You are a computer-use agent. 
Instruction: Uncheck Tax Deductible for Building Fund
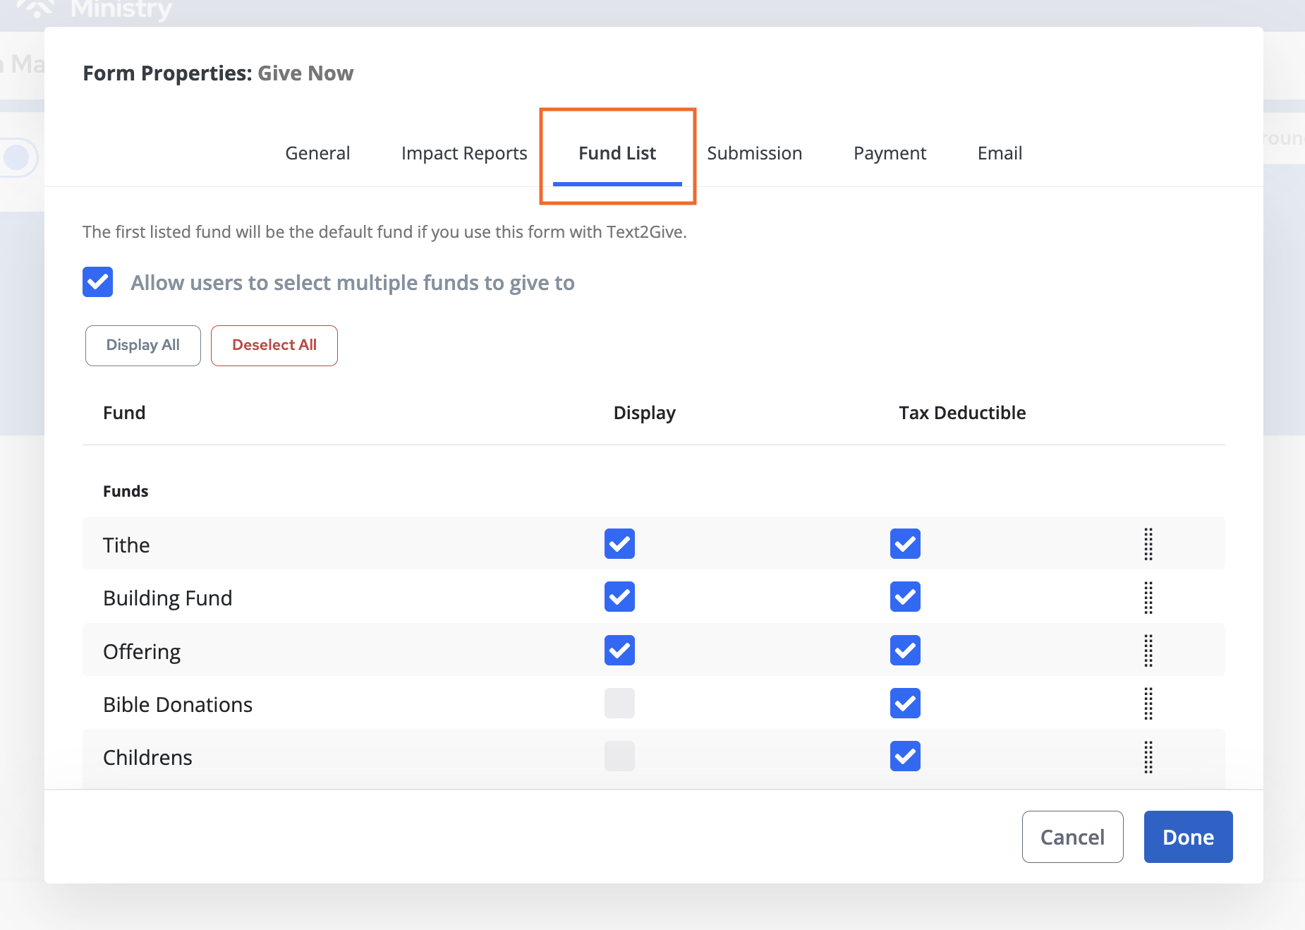coord(905,597)
